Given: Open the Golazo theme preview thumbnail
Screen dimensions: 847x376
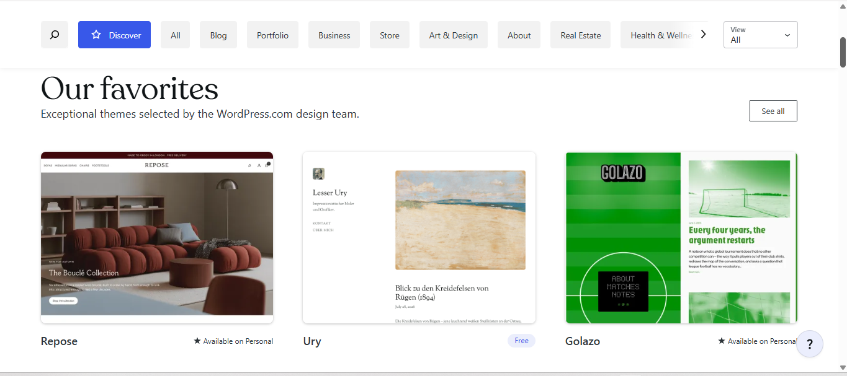Looking at the screenshot, I should pos(681,237).
